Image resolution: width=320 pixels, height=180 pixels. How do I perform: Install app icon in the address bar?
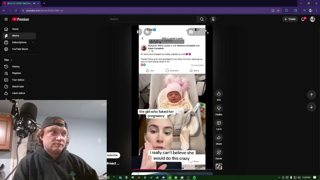[273, 10]
